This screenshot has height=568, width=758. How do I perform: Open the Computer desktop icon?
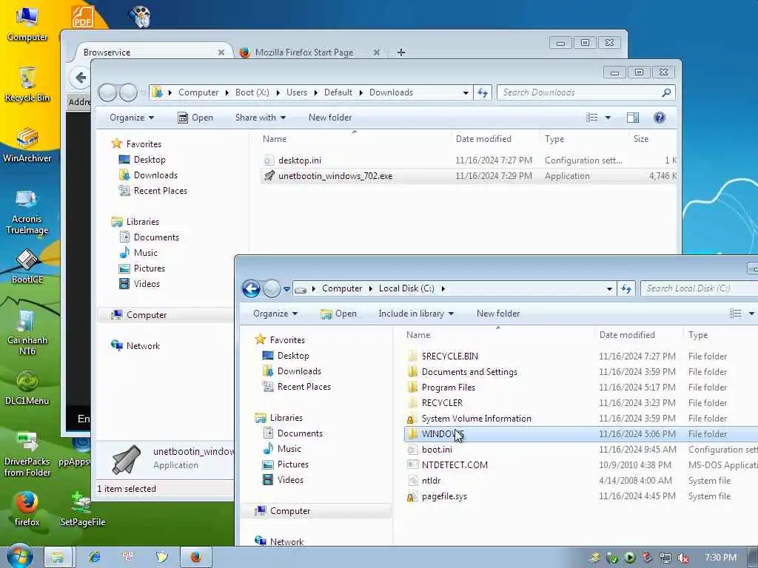click(x=27, y=23)
